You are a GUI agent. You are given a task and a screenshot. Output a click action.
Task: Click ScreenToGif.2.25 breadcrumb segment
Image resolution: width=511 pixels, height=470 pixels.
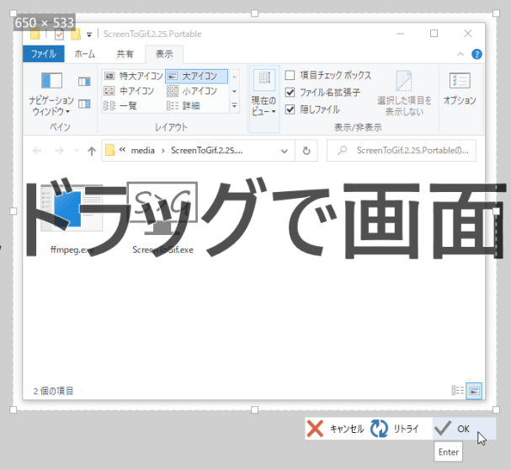(x=206, y=151)
